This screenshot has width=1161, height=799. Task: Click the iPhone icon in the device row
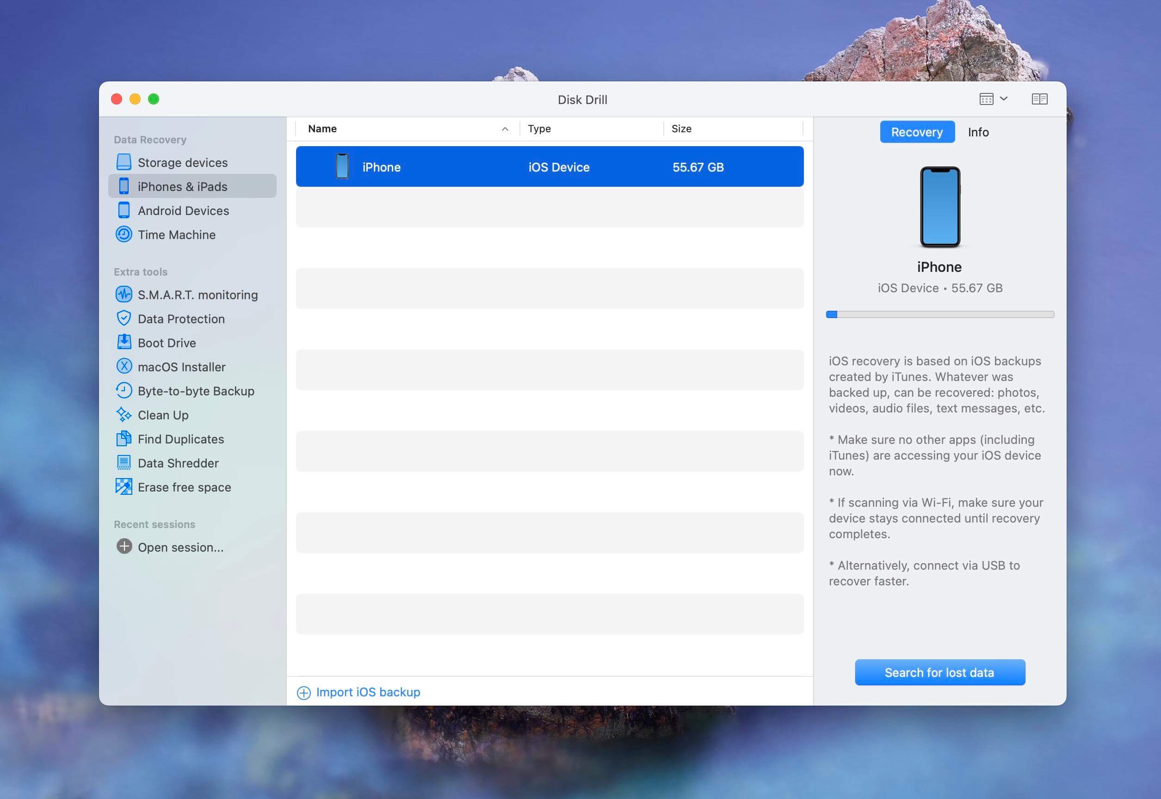342,167
